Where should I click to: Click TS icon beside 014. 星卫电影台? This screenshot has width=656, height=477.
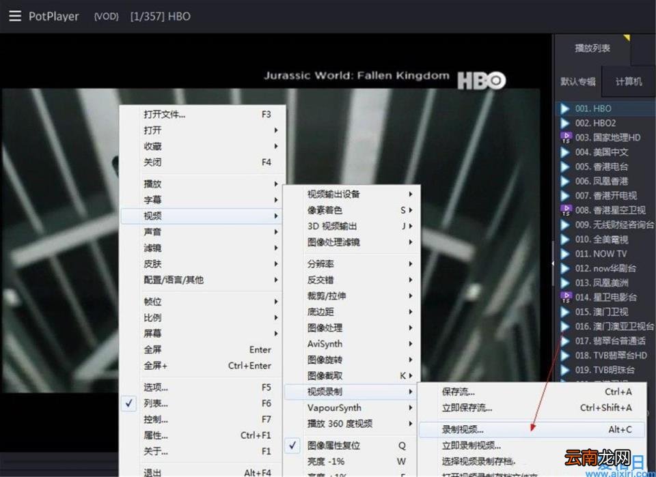point(566,298)
